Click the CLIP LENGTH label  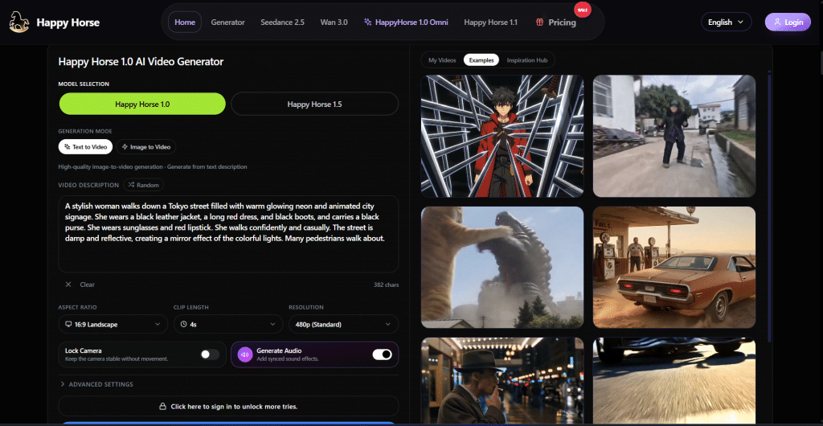[x=191, y=307]
